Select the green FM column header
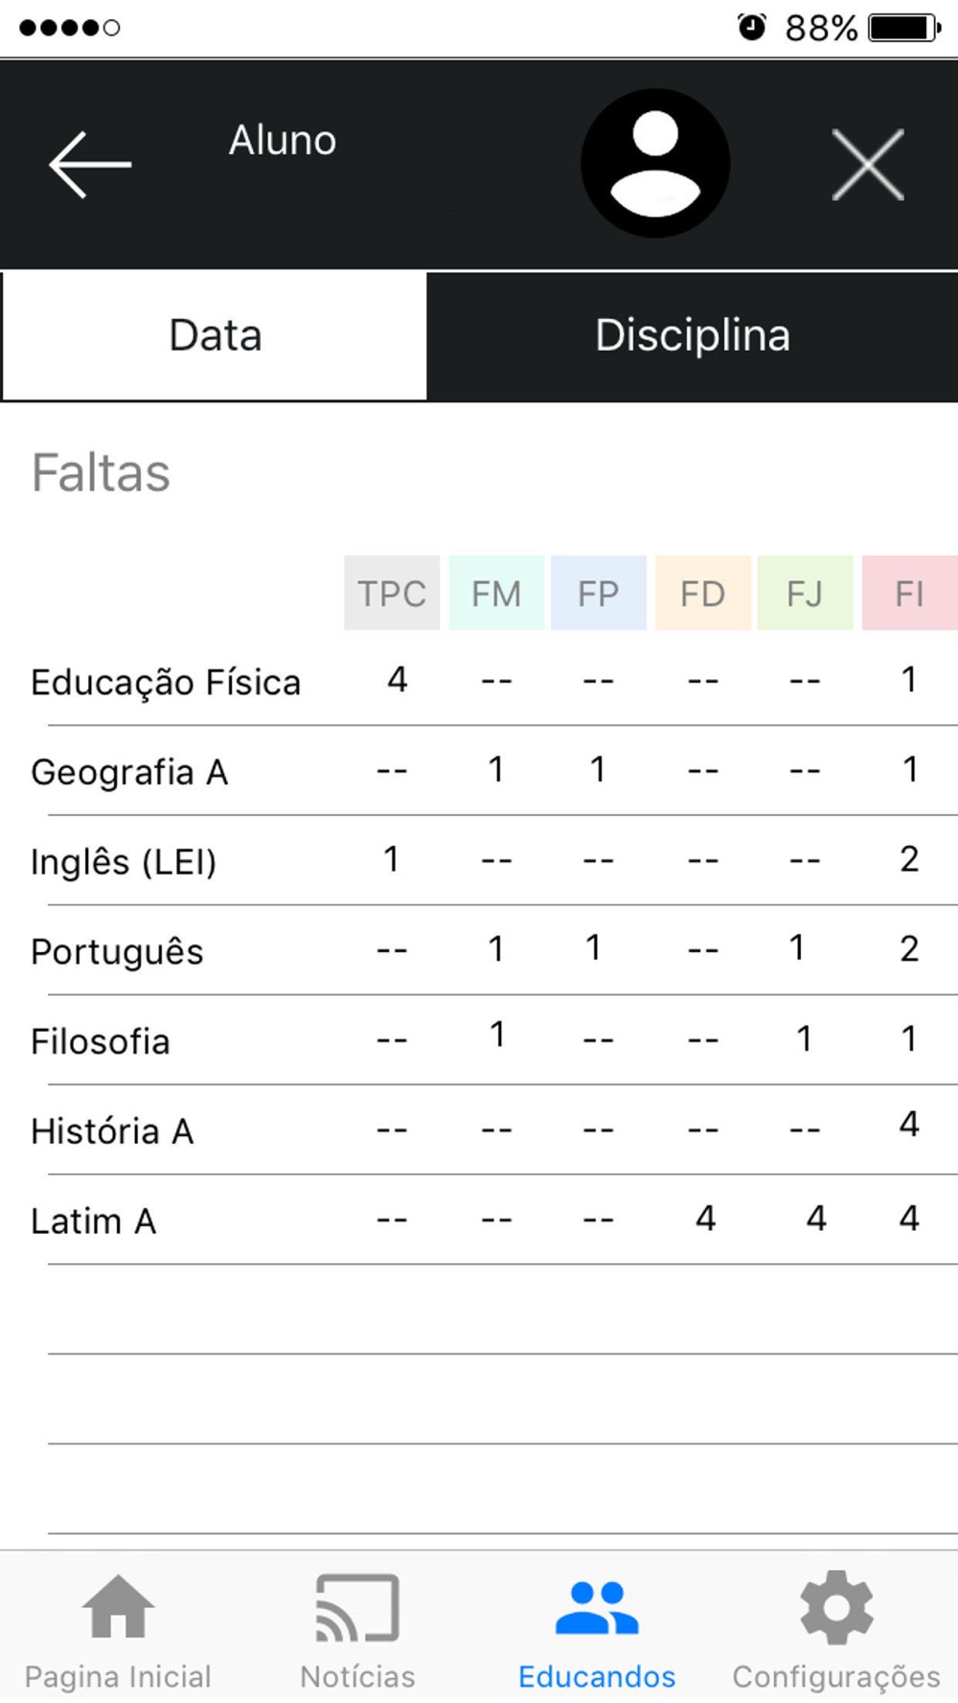958x1703 pixels. pos(496,593)
